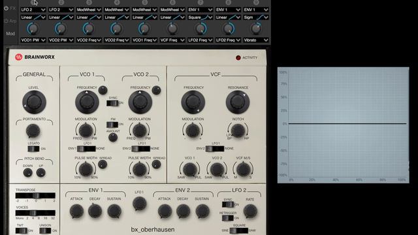Click the ENV 1 Attack knob
The height and width of the screenshot is (235, 418).
[x=76, y=211]
